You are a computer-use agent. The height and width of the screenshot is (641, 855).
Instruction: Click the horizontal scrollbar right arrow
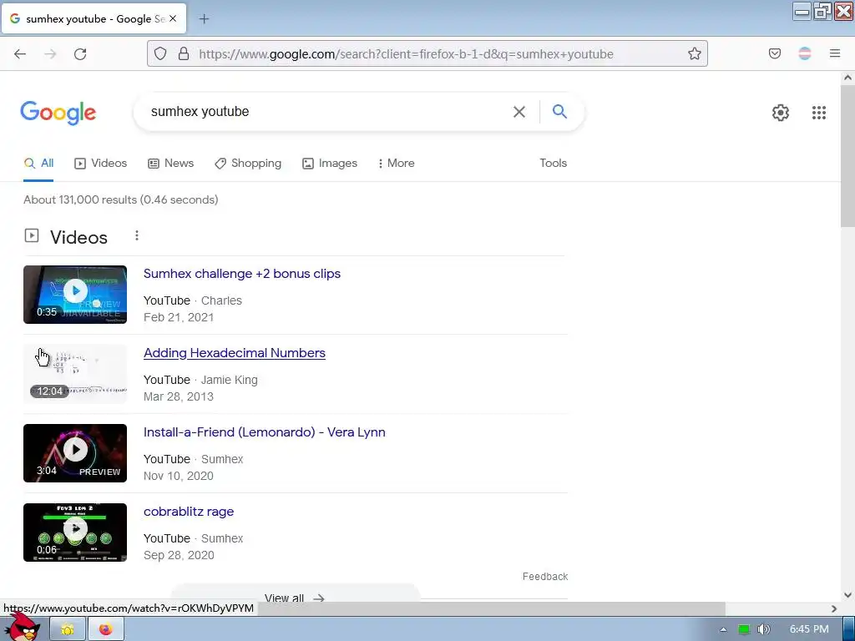tap(833, 608)
